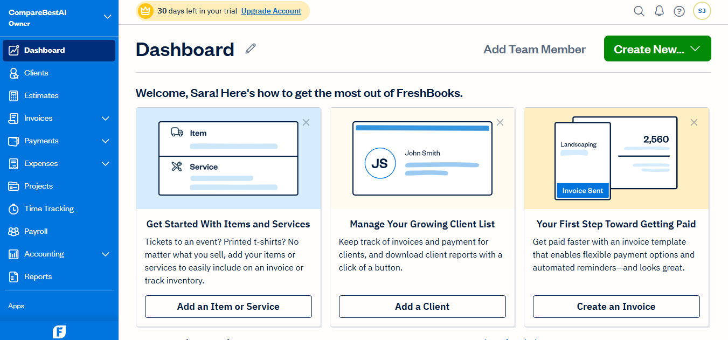Open the Create New dropdown

tap(657, 48)
